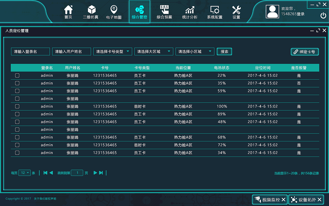The image size is (329, 206).
Task: Click the 绑定卡号 button
Action: 305,51
